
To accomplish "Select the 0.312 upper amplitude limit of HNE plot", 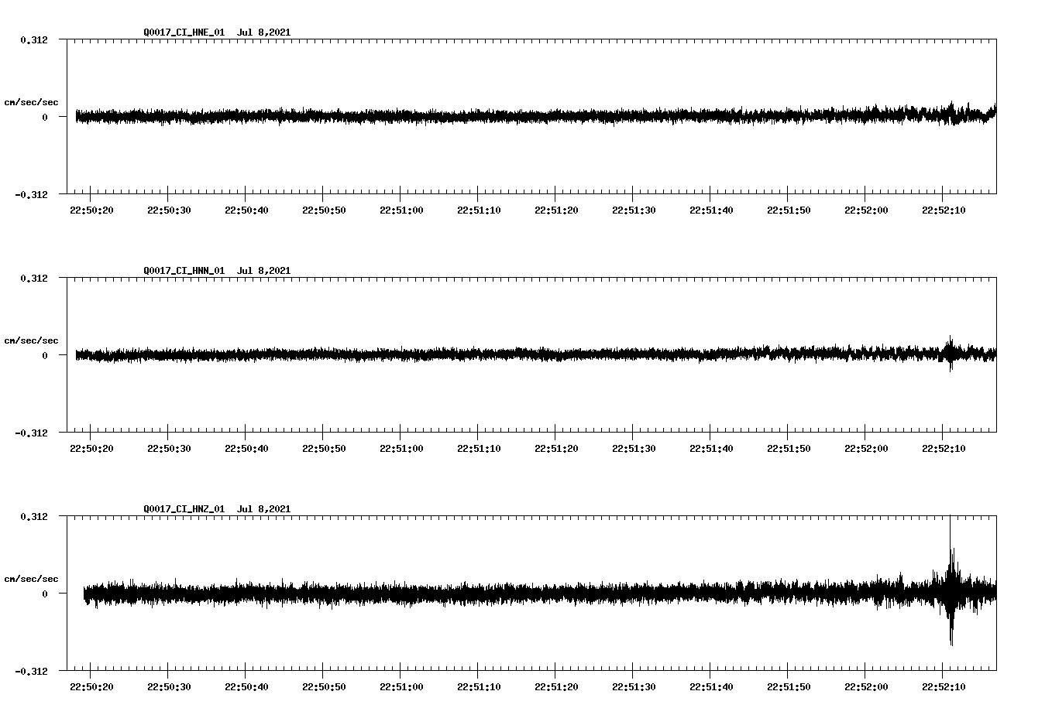I will pyautogui.click(x=36, y=40).
